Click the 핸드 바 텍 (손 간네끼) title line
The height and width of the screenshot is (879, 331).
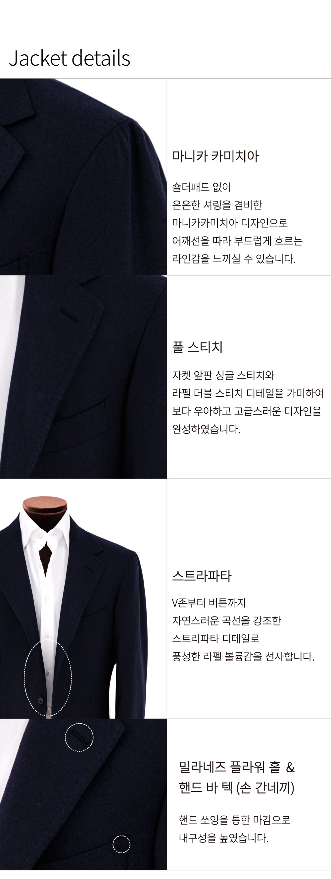point(237,787)
